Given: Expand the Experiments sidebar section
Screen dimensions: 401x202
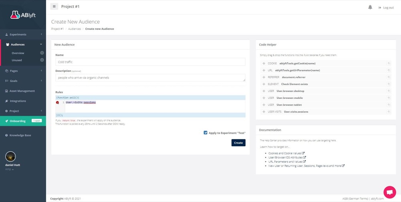Looking at the screenshot, I should coord(23,35).
